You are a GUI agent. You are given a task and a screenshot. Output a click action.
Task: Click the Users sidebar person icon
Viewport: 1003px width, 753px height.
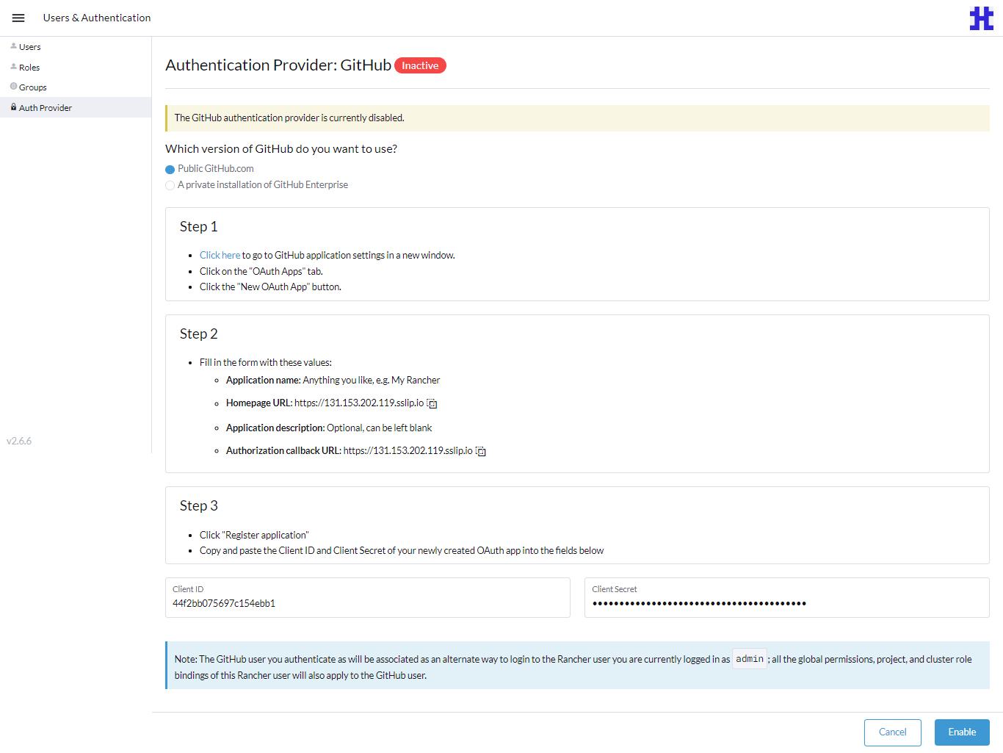coord(13,46)
